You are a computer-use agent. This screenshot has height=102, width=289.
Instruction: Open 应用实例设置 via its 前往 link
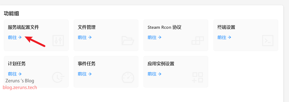coord(154,74)
